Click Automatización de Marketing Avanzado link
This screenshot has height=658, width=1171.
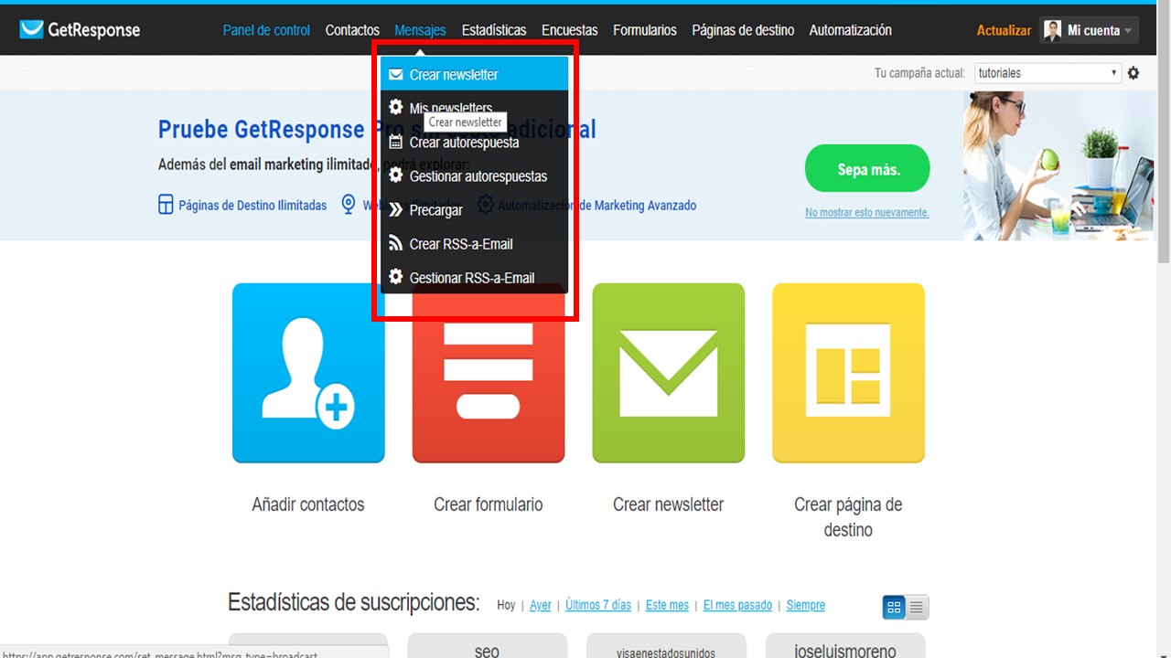pyautogui.click(x=596, y=206)
